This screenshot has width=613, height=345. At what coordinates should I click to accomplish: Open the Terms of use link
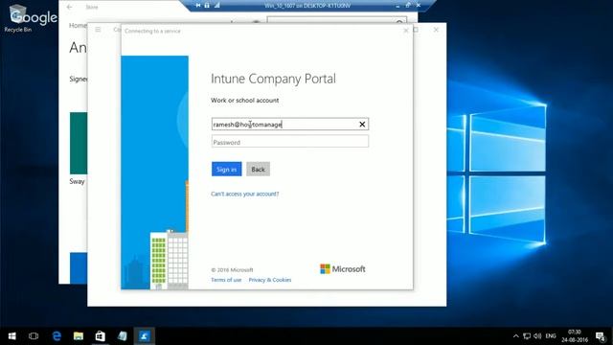[x=226, y=280]
